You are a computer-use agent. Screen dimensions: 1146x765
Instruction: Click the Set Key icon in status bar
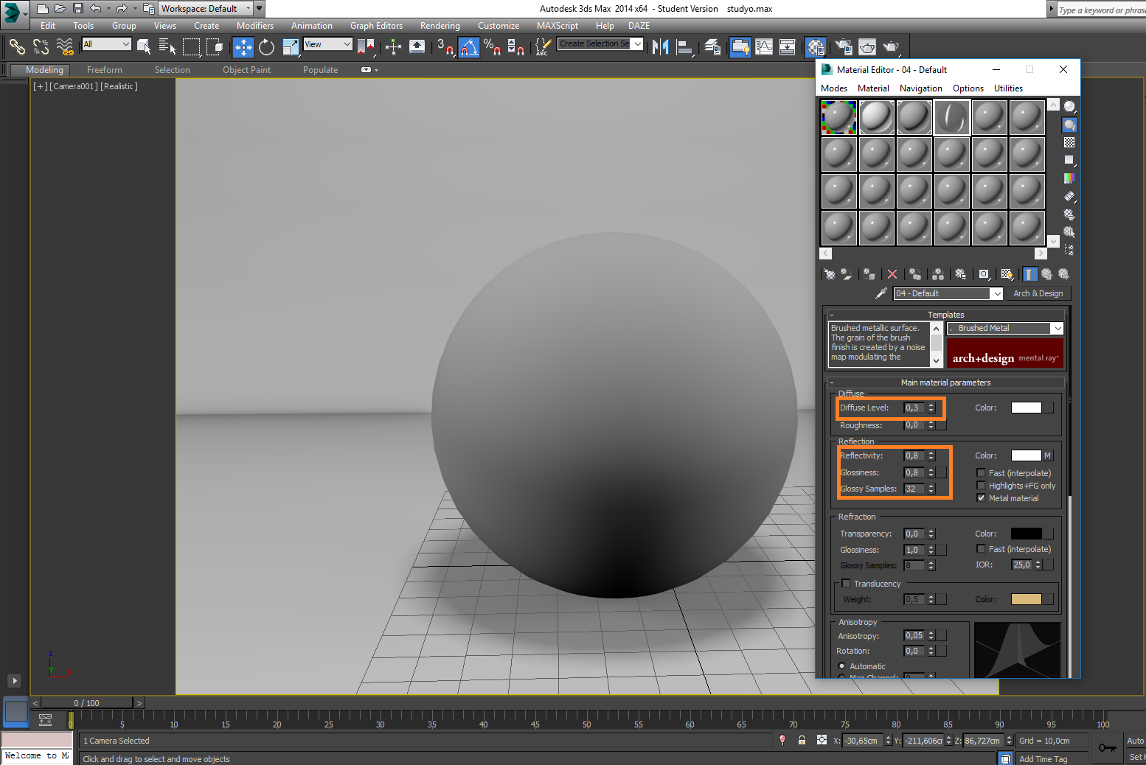(1107, 748)
